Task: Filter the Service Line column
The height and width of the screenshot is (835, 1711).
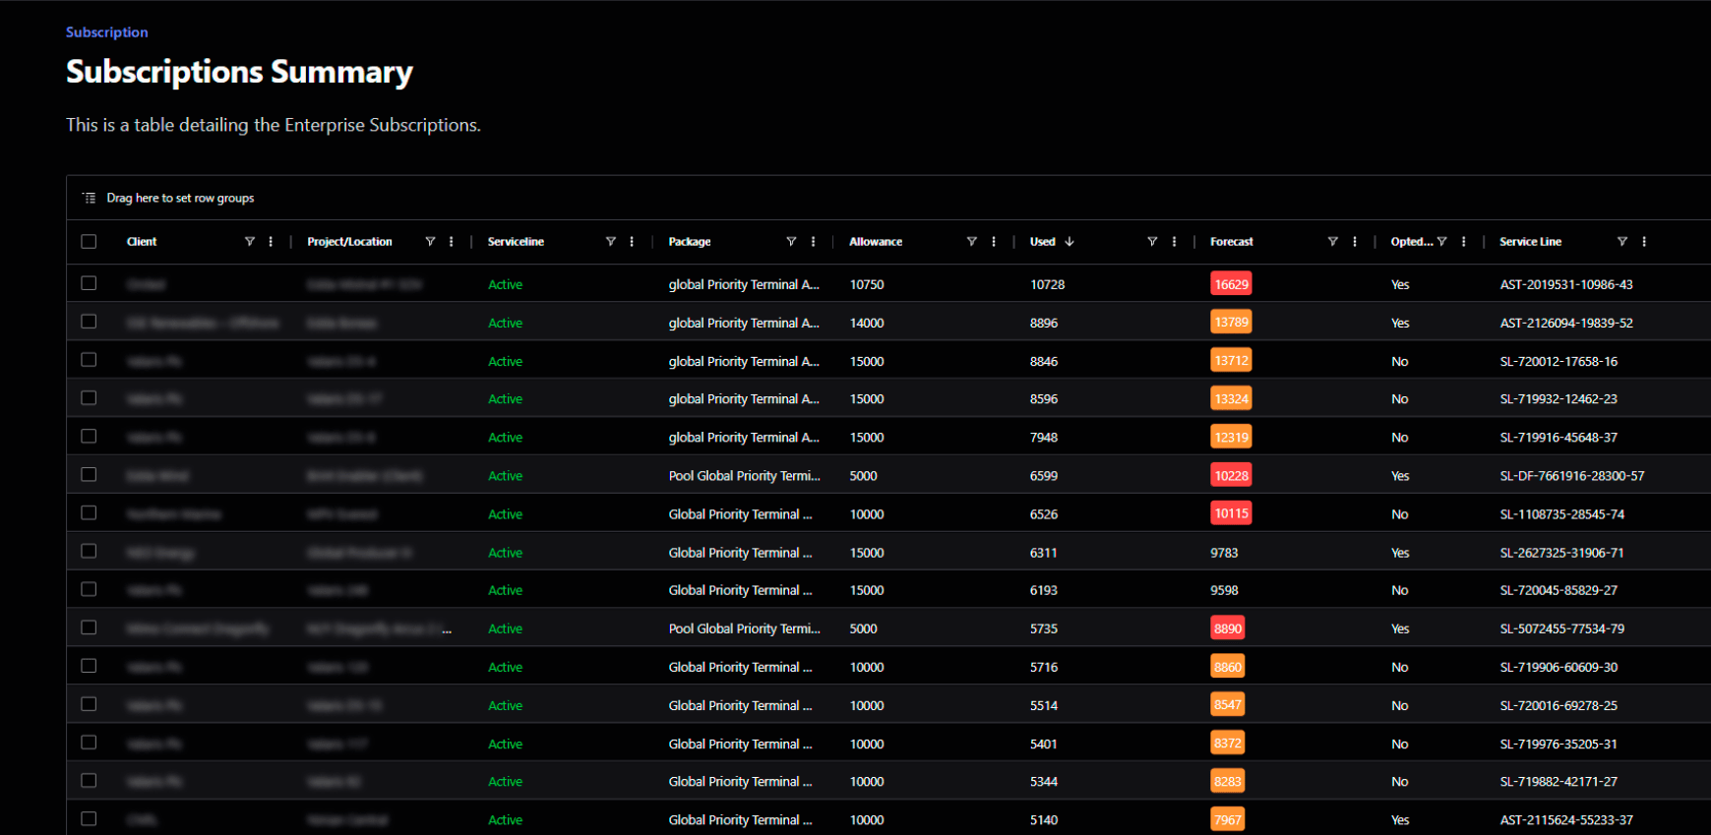Action: 1622,242
